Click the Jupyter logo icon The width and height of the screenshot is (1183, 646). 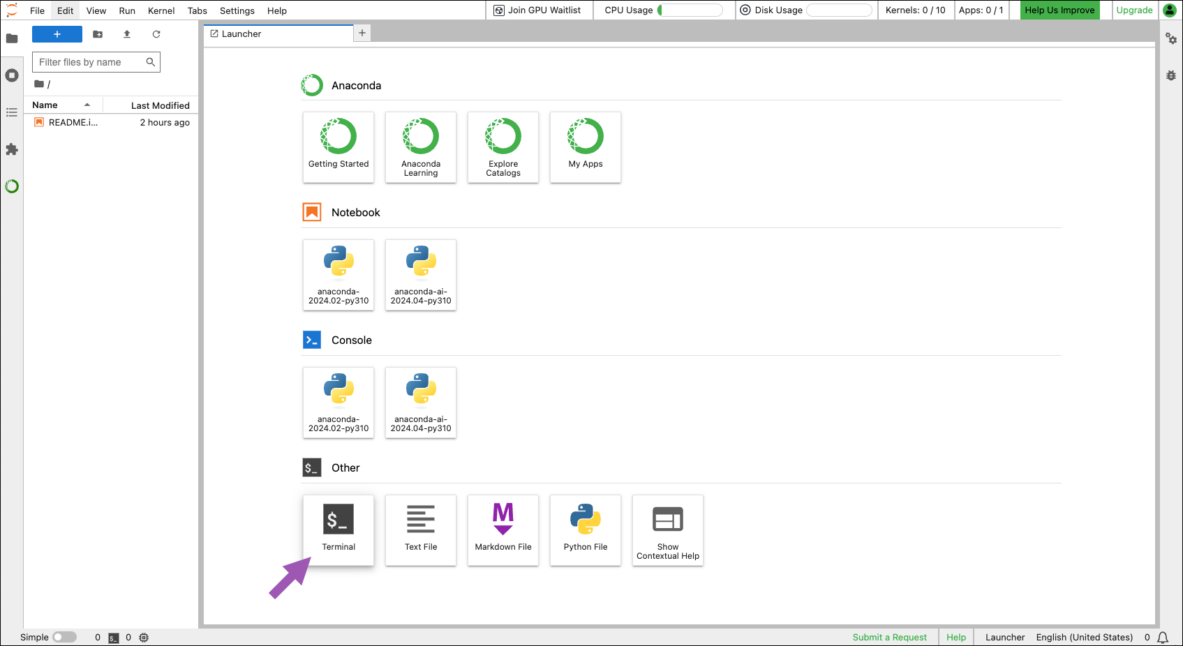(x=12, y=10)
